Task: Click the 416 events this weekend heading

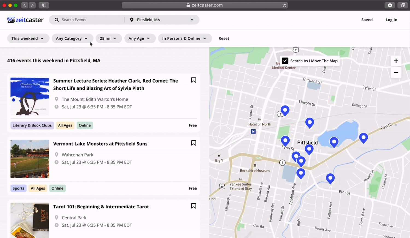Action: click(54, 61)
